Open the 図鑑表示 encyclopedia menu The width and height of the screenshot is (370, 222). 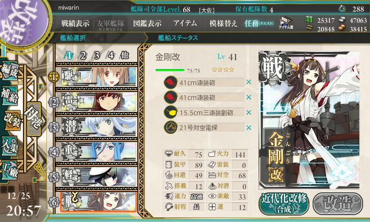pos(147,23)
